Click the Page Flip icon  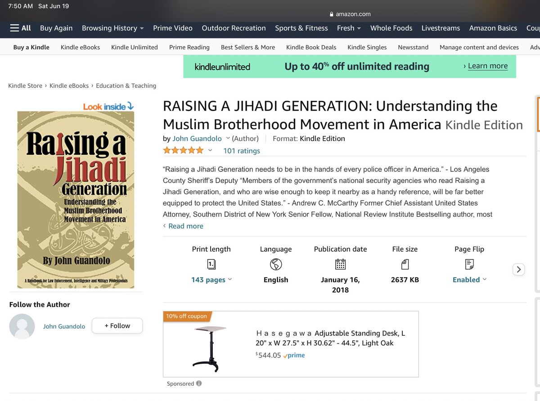coord(469,264)
